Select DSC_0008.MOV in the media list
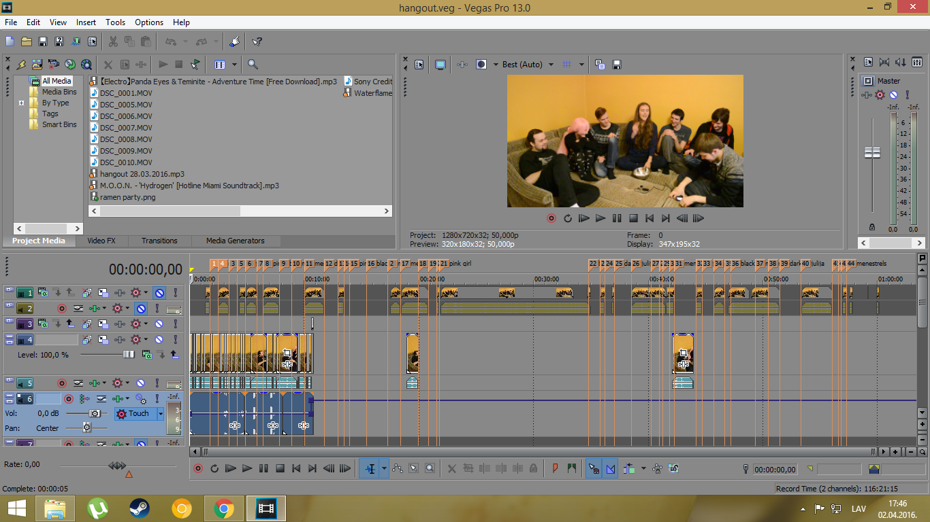 pos(126,139)
